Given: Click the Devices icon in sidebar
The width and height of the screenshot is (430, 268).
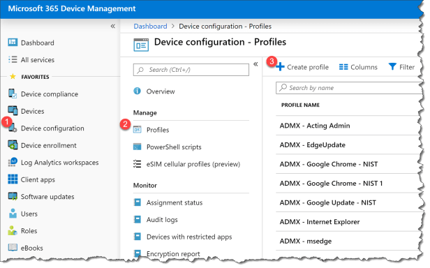Looking at the screenshot, I should click(13, 111).
